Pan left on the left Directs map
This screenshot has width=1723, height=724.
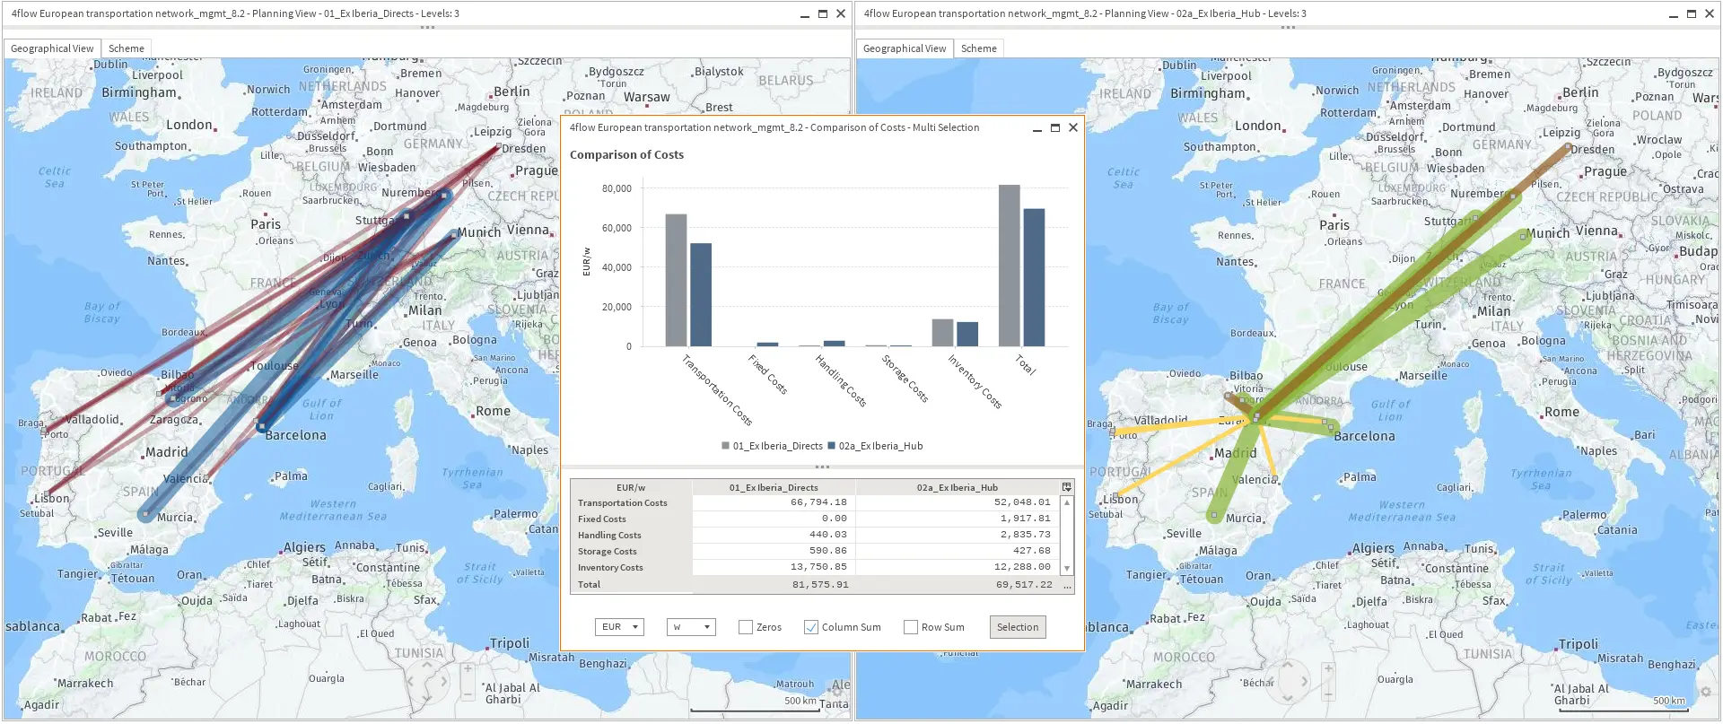(411, 681)
